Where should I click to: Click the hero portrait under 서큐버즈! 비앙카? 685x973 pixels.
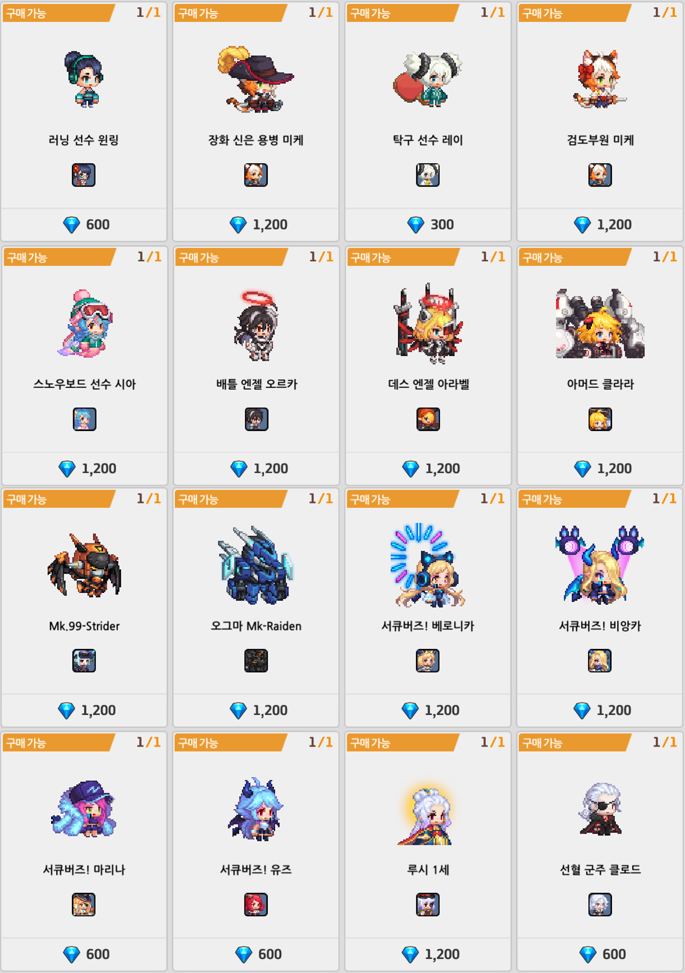click(599, 661)
